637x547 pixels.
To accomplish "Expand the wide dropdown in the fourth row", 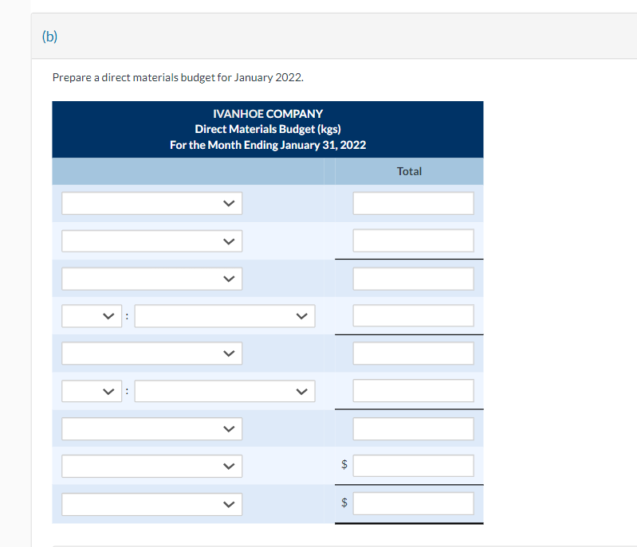I will point(225,316).
